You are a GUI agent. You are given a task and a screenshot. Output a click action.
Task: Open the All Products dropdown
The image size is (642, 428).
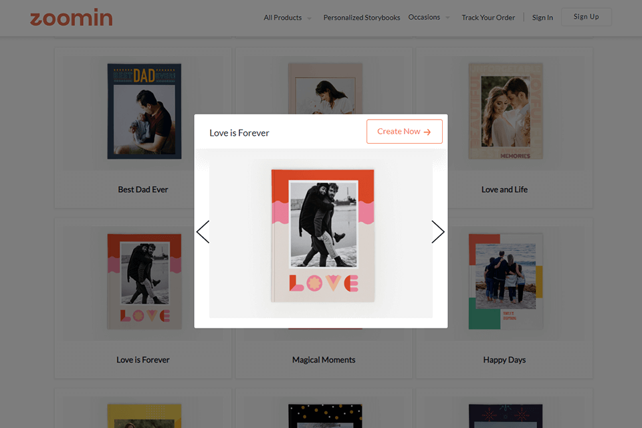pyautogui.click(x=288, y=17)
